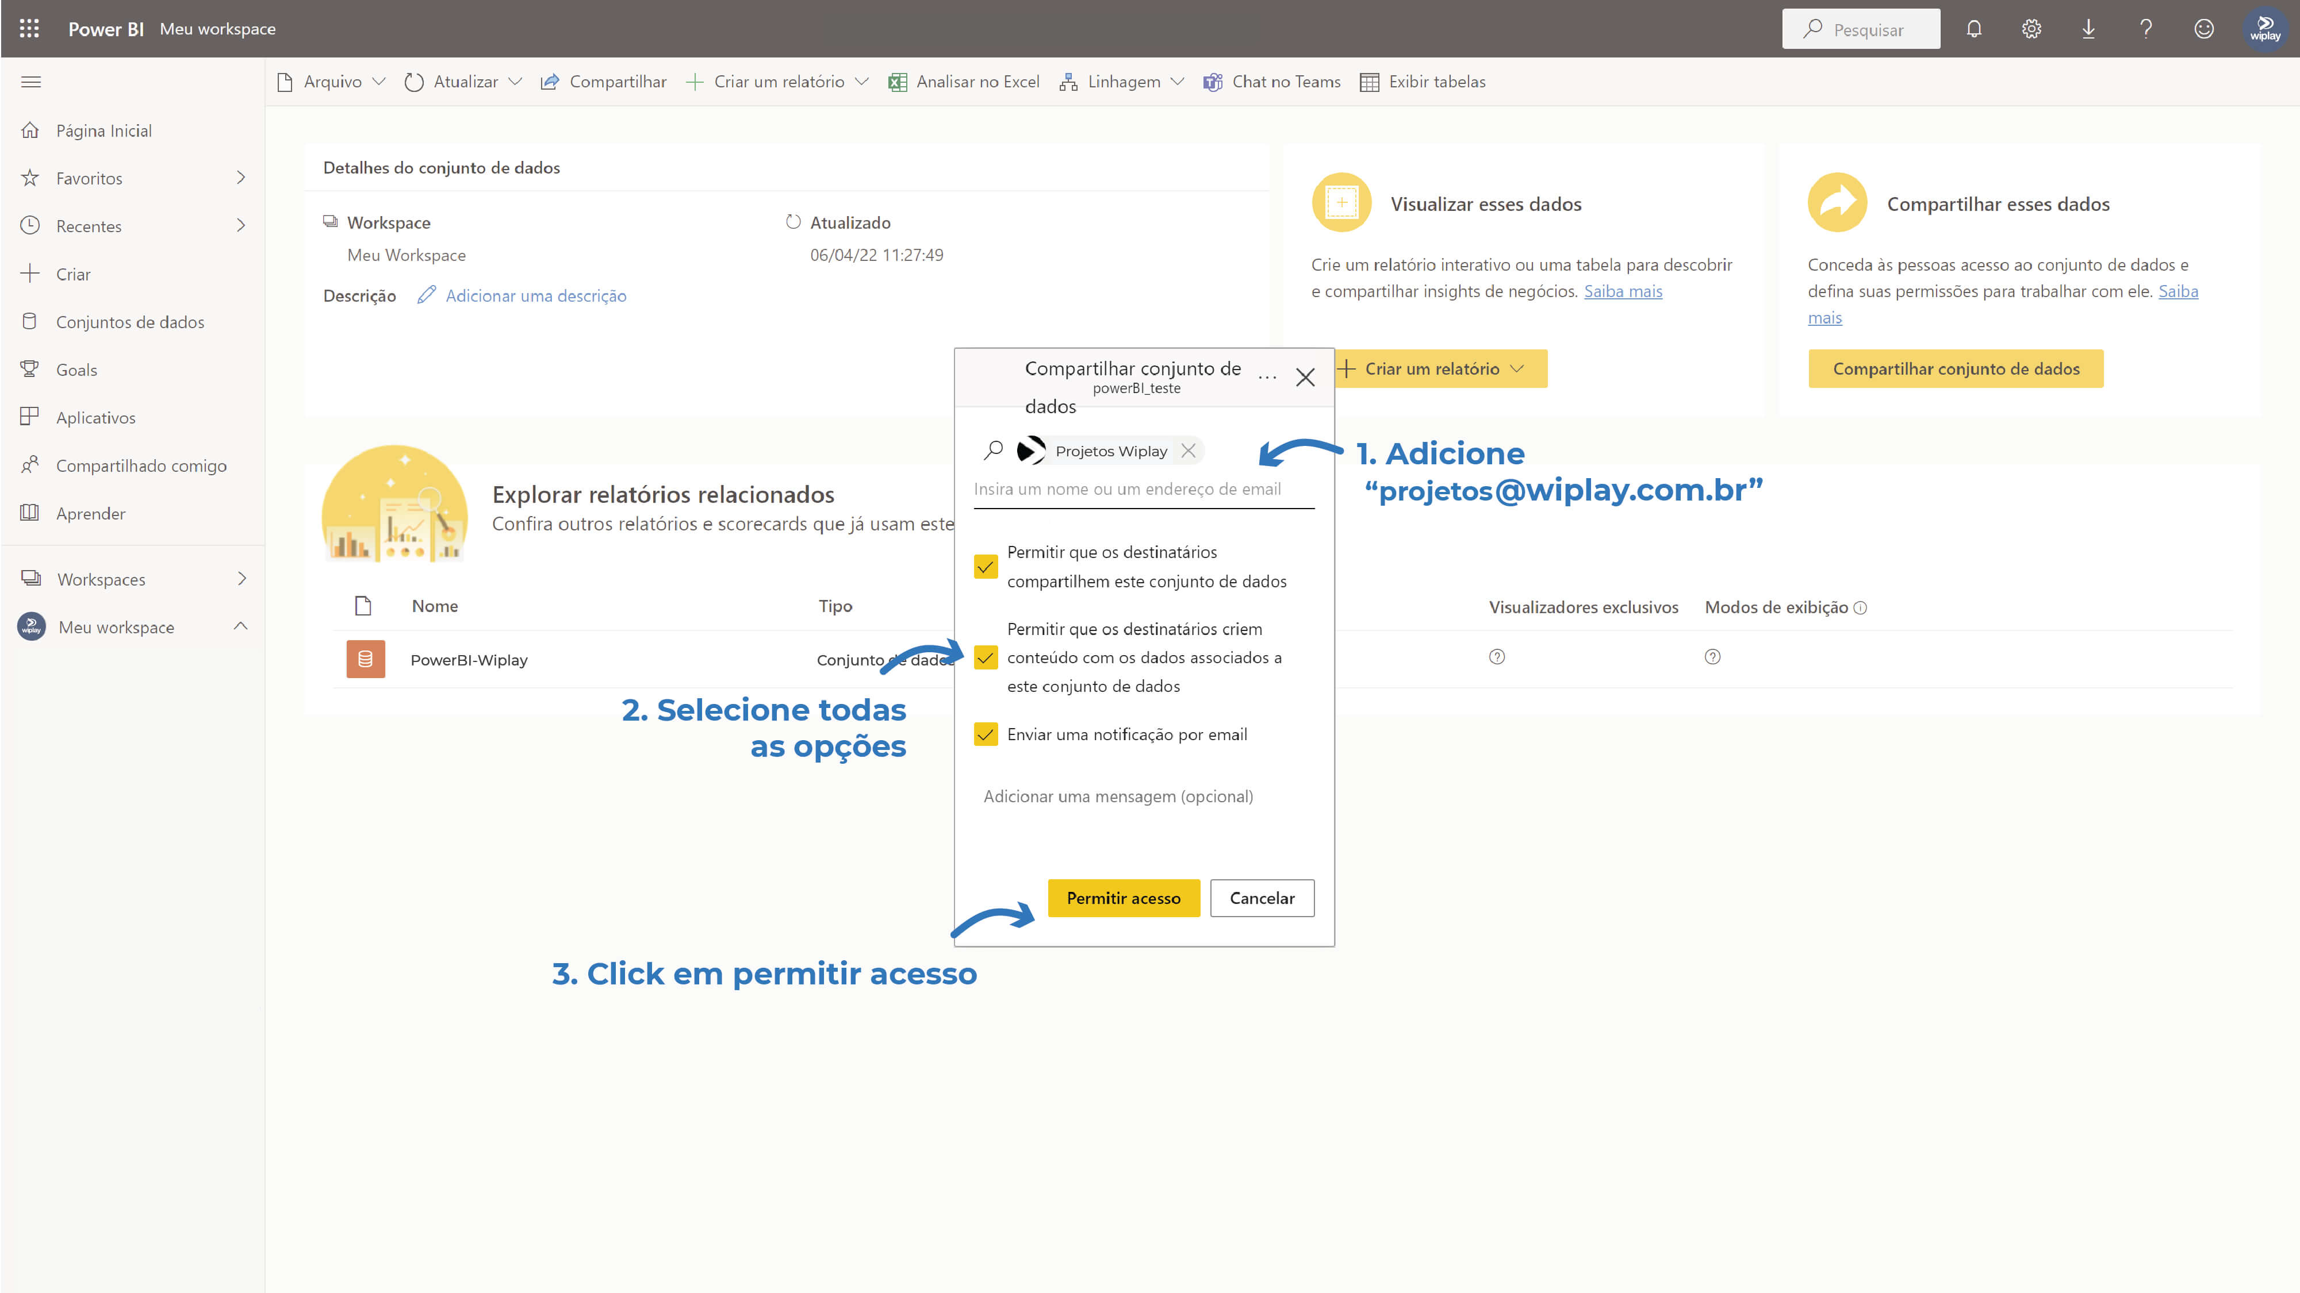The height and width of the screenshot is (1293, 2300).
Task: Click the download arrow icon
Action: point(2088,29)
